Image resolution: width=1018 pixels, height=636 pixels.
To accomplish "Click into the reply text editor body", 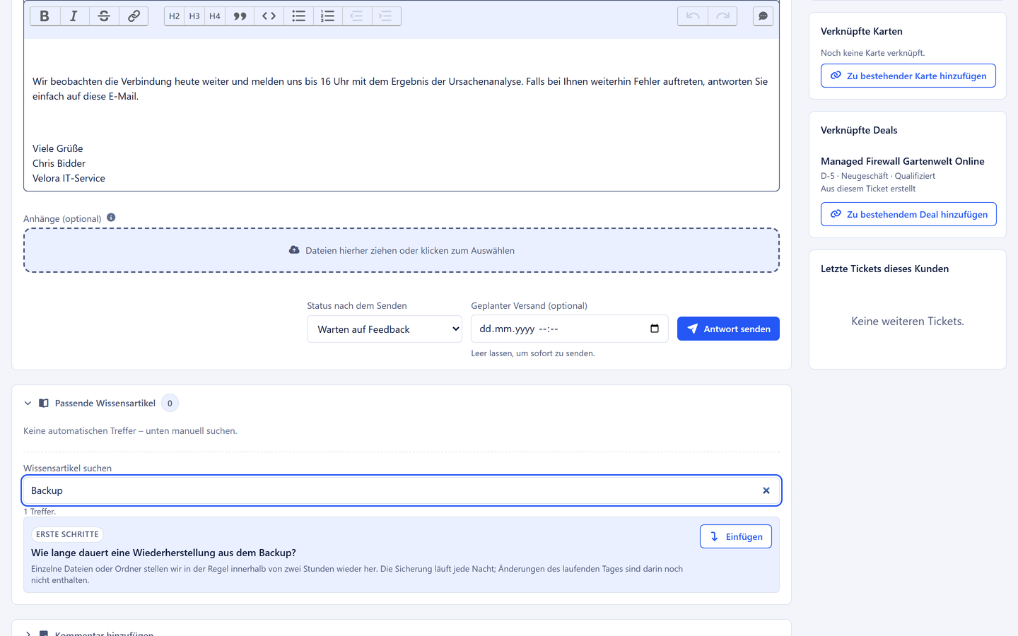I will pyautogui.click(x=402, y=114).
